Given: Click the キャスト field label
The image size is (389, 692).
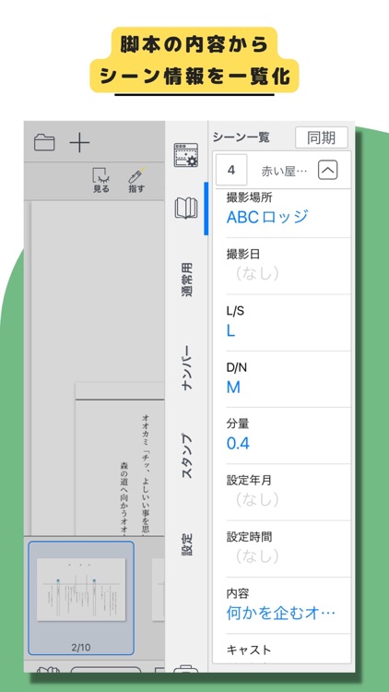Looking at the screenshot, I should click(249, 650).
